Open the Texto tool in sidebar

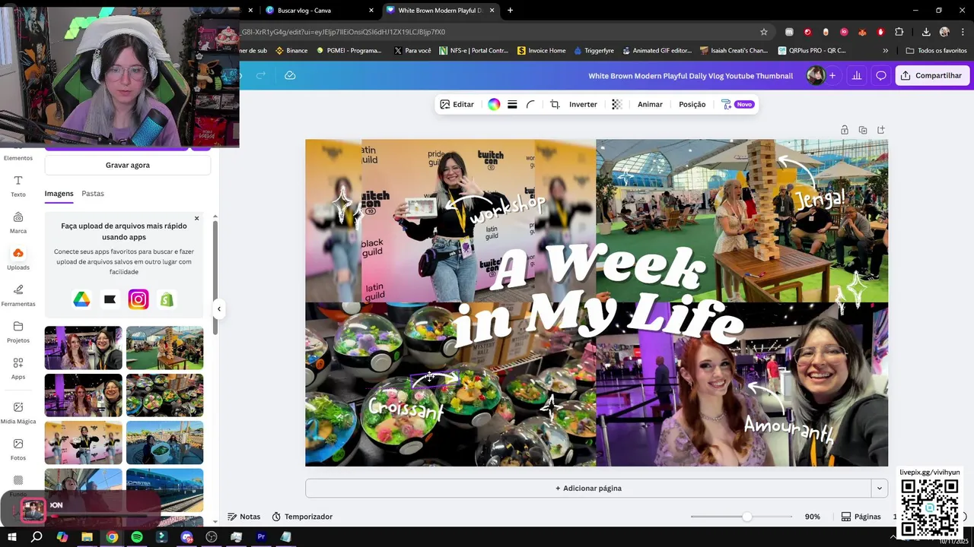coord(18,186)
